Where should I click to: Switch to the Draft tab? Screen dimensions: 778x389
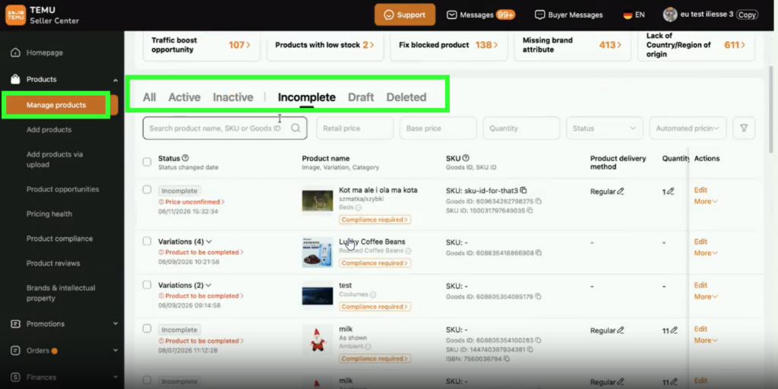tap(361, 97)
